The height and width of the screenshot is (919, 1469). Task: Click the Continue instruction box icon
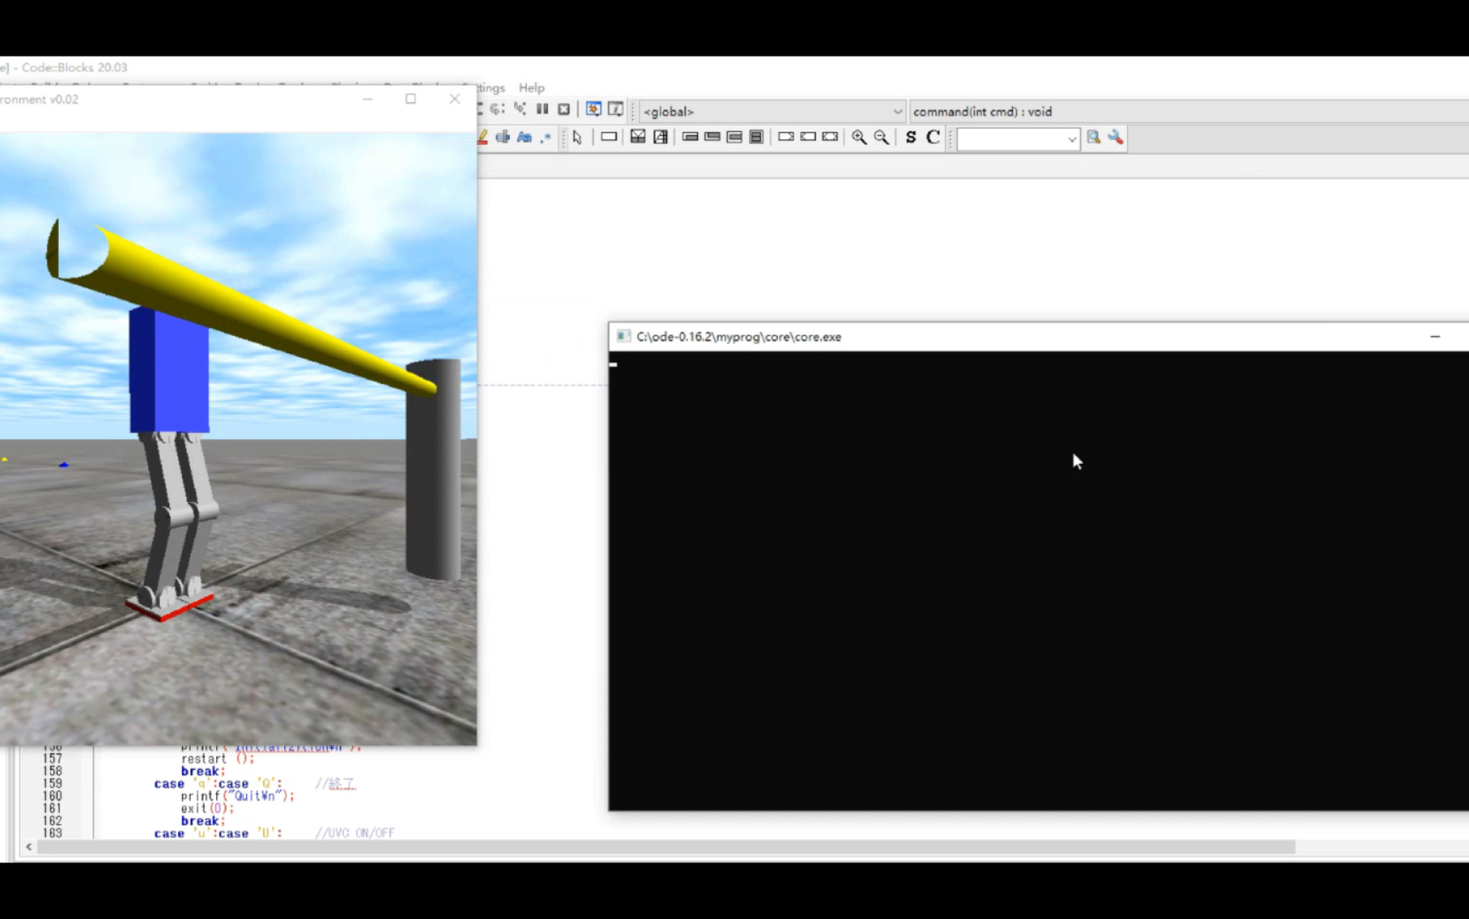808,137
